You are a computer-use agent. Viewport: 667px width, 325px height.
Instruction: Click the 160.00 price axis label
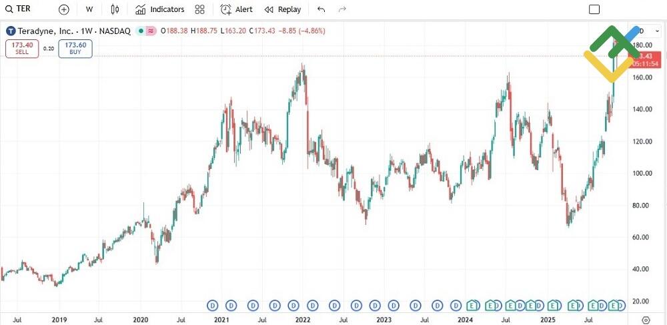(x=643, y=77)
